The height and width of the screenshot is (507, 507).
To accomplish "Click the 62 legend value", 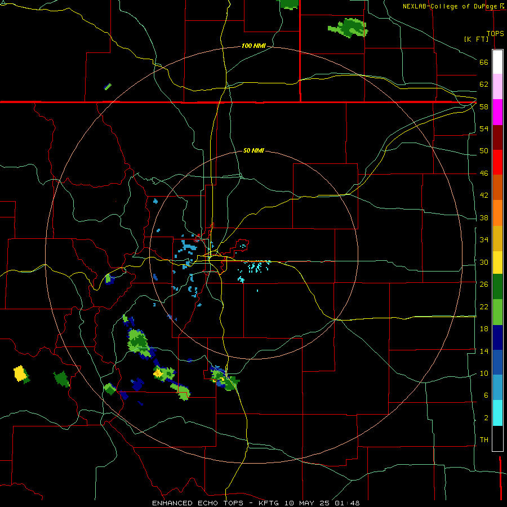I will point(484,84).
